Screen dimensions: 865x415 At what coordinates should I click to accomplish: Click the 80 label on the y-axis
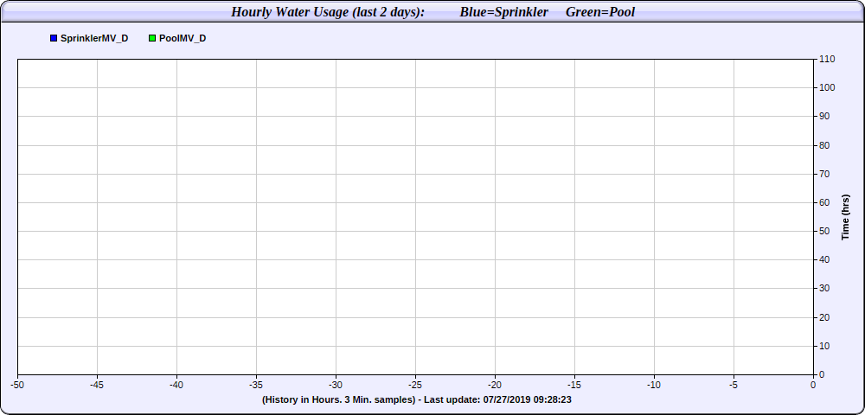click(824, 145)
